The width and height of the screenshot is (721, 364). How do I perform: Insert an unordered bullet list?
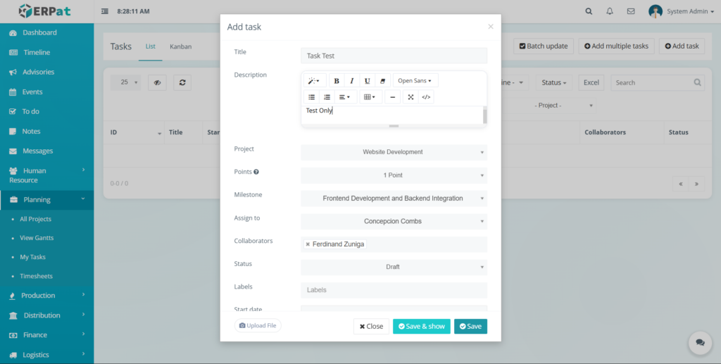coord(311,97)
